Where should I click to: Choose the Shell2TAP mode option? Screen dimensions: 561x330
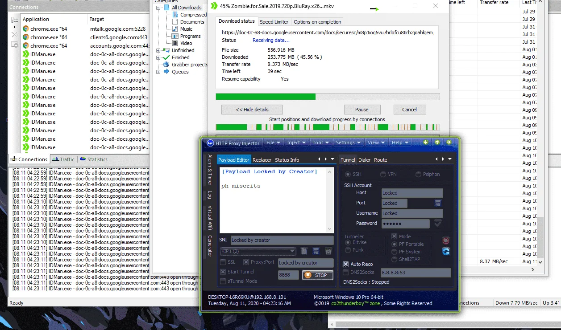pos(394,259)
